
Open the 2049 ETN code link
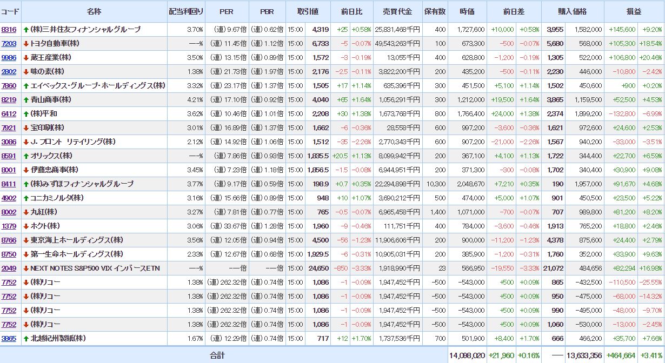[x=9, y=268]
